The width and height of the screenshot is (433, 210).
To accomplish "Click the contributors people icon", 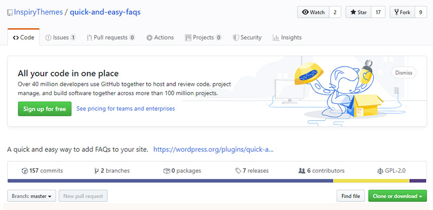I will (302, 171).
